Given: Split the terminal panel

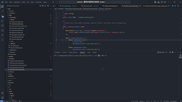Looking at the screenshot, I should [x=170, y=52].
